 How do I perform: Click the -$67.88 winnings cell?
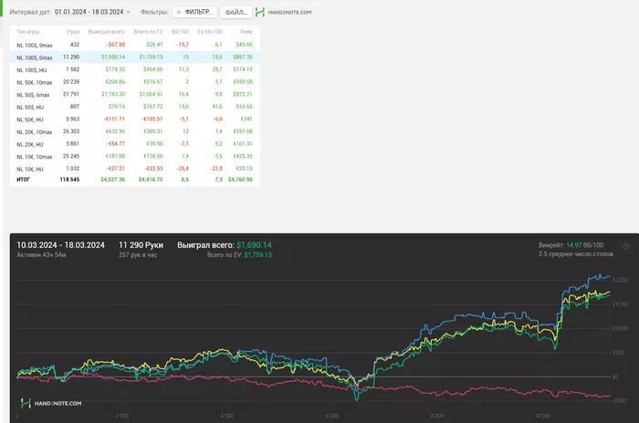pos(115,45)
